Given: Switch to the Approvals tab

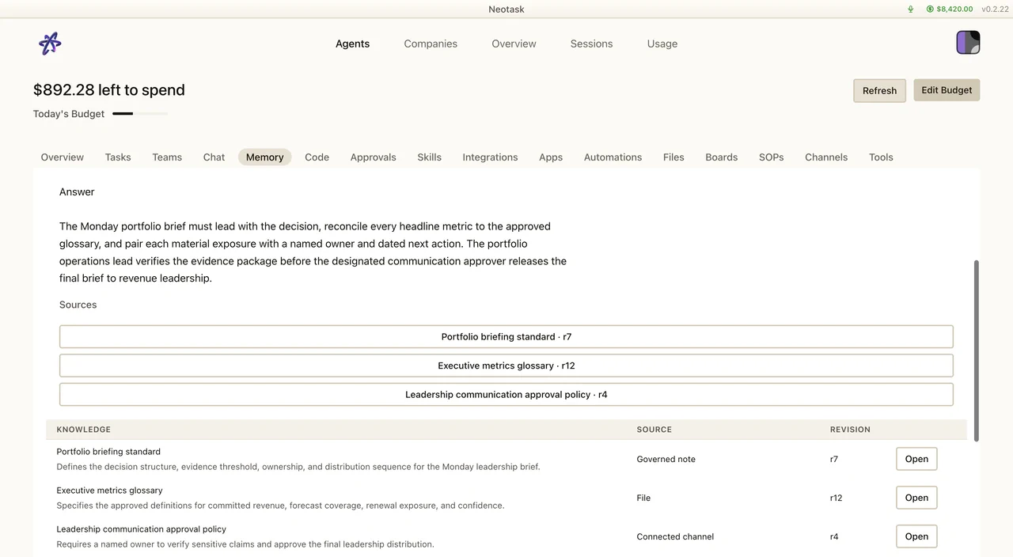Looking at the screenshot, I should (373, 157).
